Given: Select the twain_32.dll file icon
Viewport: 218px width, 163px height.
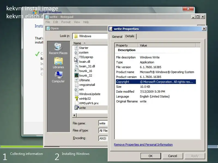Looking at the screenshot, I should [x=77, y=66].
